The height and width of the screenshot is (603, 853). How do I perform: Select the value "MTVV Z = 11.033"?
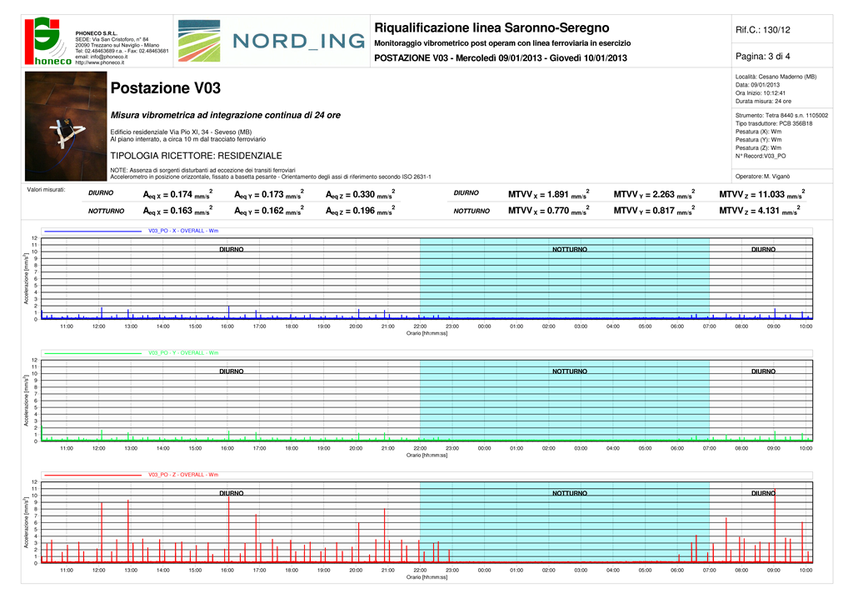pyautogui.click(x=762, y=195)
